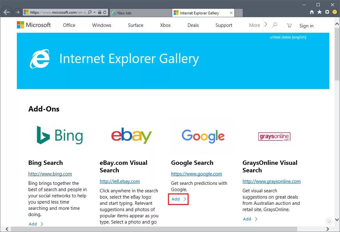The image size is (340, 232).
Task: Click Add under GraysOnline Visual Search
Action: pyautogui.click(x=250, y=219)
